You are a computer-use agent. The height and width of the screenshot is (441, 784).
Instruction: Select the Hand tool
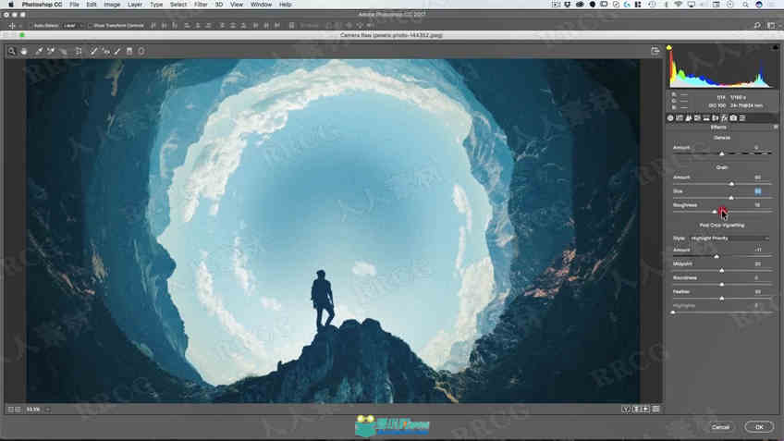(x=23, y=51)
